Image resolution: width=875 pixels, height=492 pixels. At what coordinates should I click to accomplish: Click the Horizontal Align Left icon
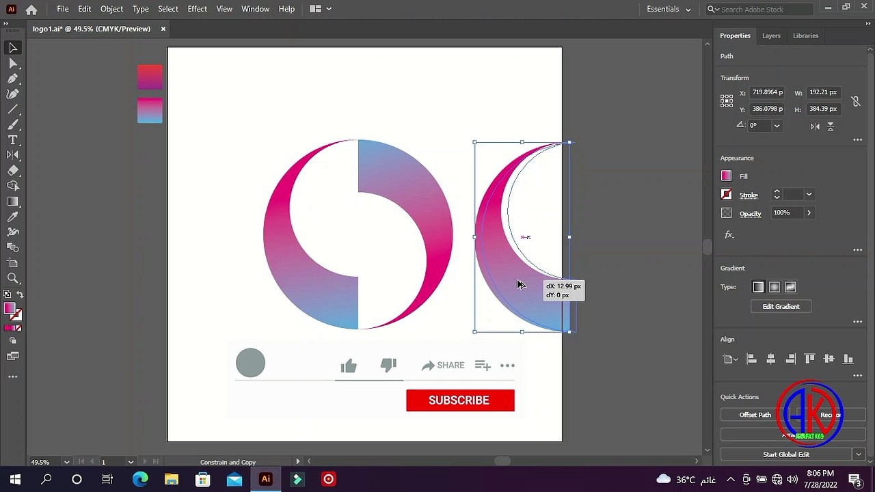[x=751, y=359]
